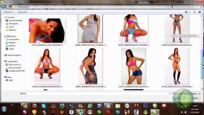The height and width of the screenshot is (115, 204).
Task: Open Mozilla Firefox from the taskbar
Action: tap(34, 106)
